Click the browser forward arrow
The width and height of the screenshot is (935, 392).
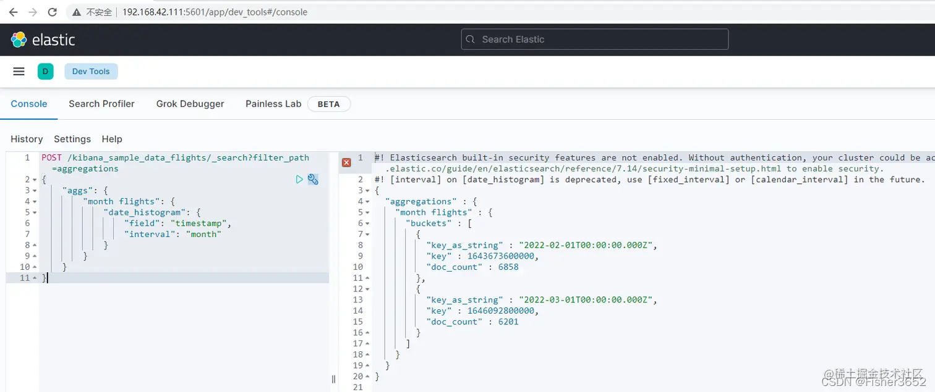pos(33,12)
